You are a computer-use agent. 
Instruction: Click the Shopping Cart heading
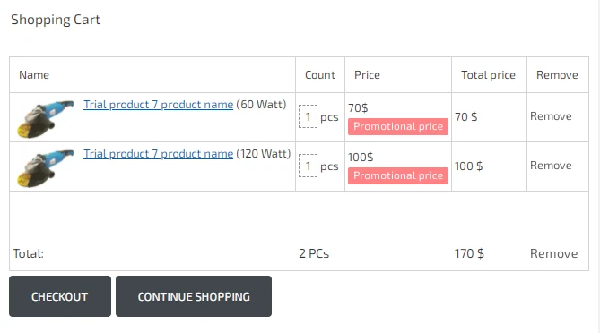click(x=56, y=20)
